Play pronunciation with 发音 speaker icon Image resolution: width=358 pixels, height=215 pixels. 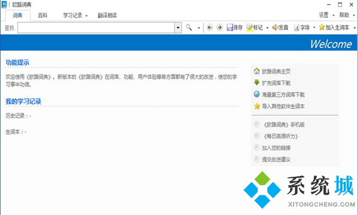click(274, 27)
